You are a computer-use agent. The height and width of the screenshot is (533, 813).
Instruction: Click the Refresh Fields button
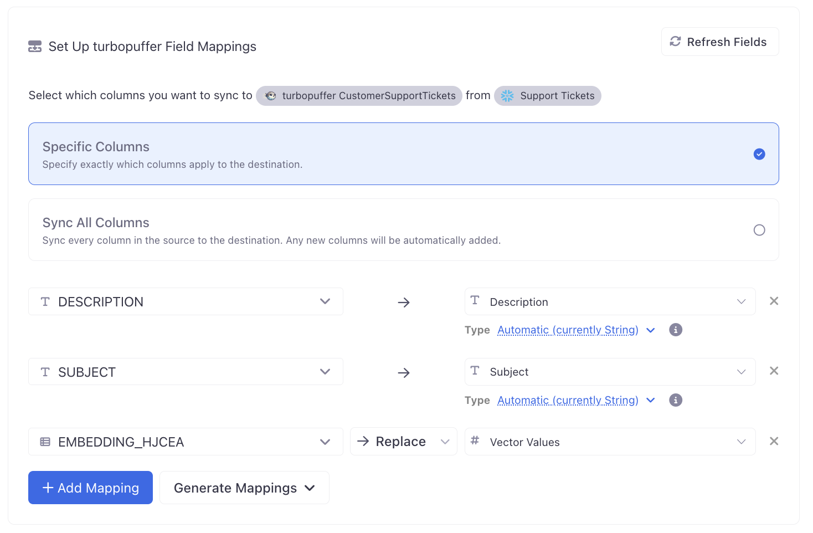point(719,42)
